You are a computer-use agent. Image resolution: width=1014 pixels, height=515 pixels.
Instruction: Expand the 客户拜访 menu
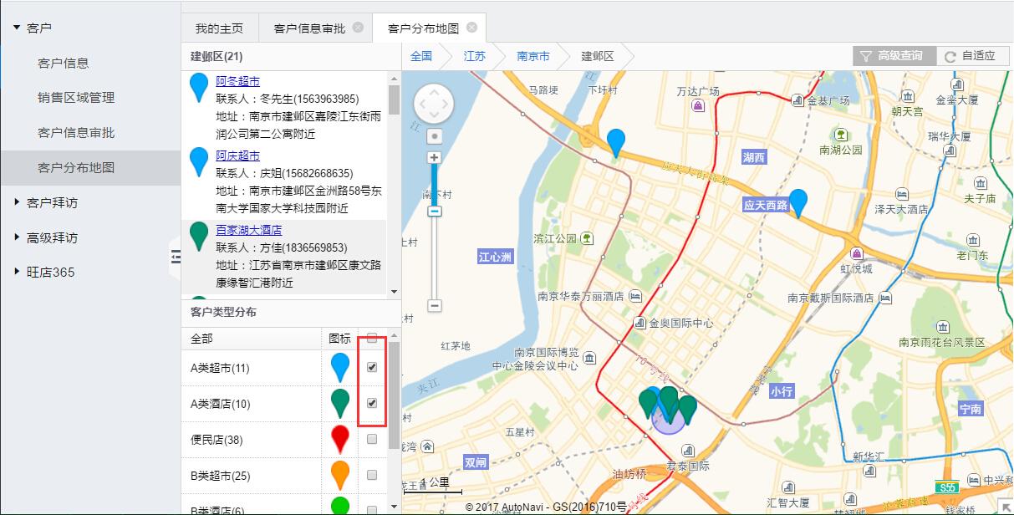click(52, 202)
